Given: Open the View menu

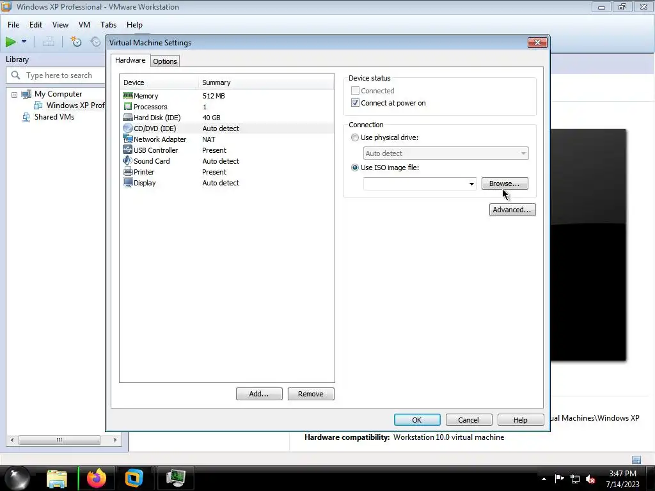Looking at the screenshot, I should pyautogui.click(x=60, y=25).
